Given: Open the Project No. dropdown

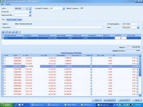Looking at the screenshot, I should pyautogui.click(x=30, y=12).
